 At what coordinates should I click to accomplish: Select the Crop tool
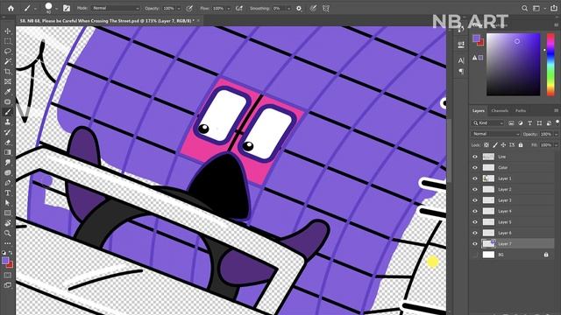click(8, 72)
